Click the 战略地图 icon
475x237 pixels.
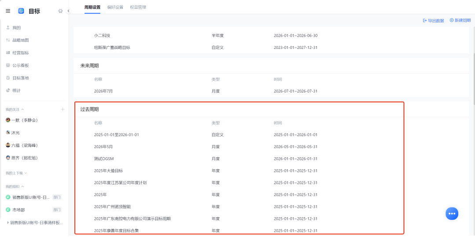(x=8, y=40)
